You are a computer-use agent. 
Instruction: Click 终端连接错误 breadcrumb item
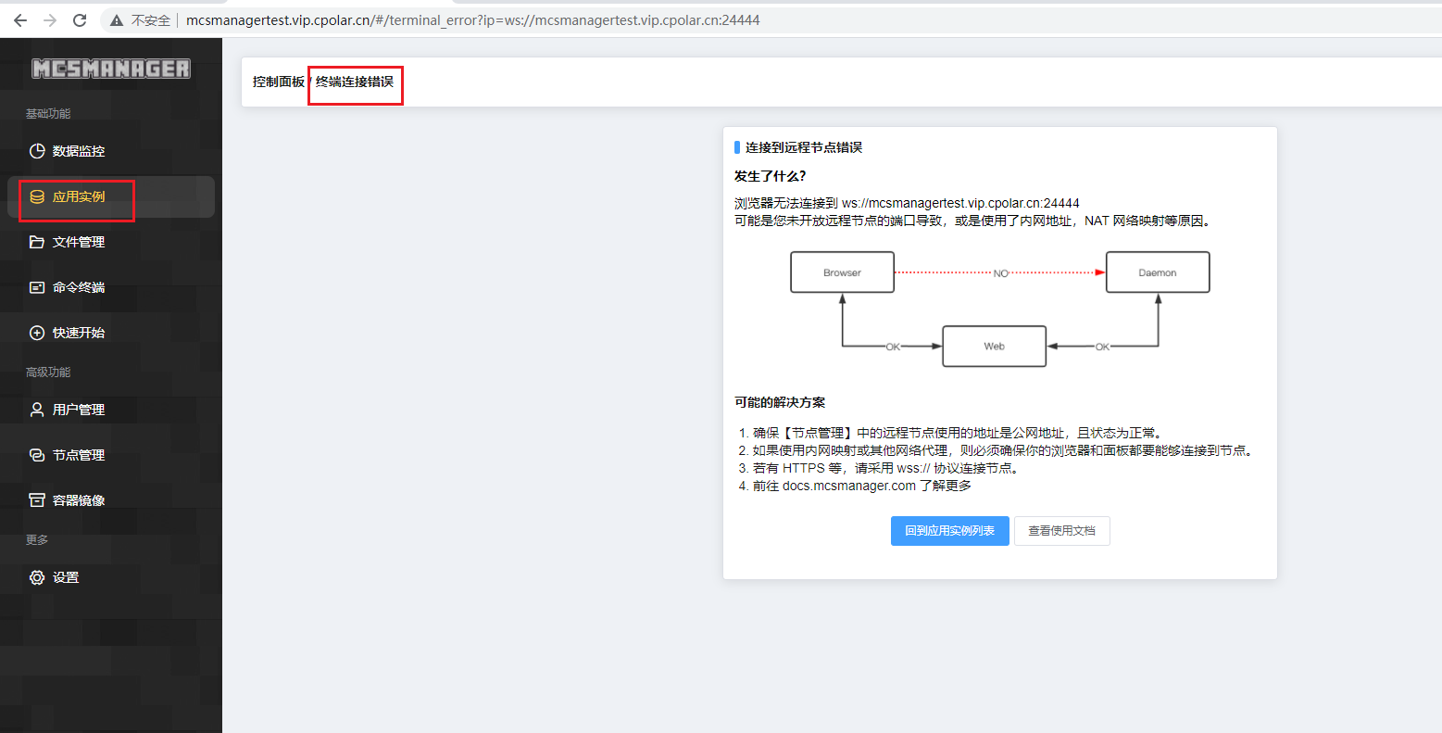point(355,82)
